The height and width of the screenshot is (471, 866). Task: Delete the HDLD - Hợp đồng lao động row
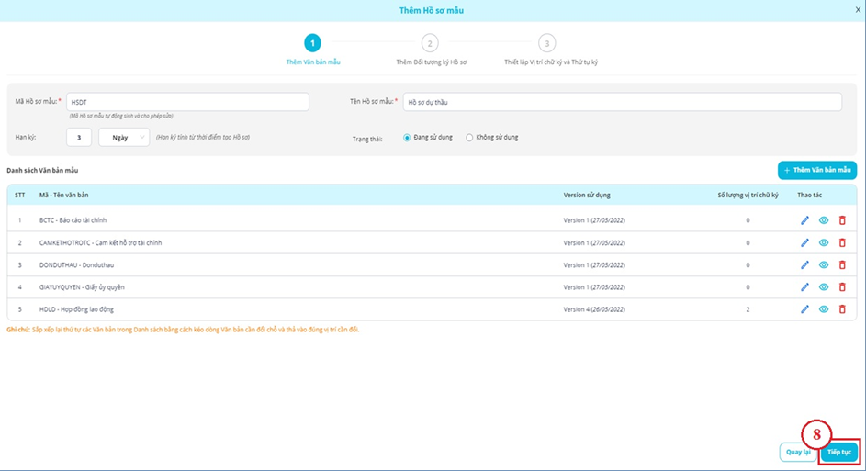point(842,309)
